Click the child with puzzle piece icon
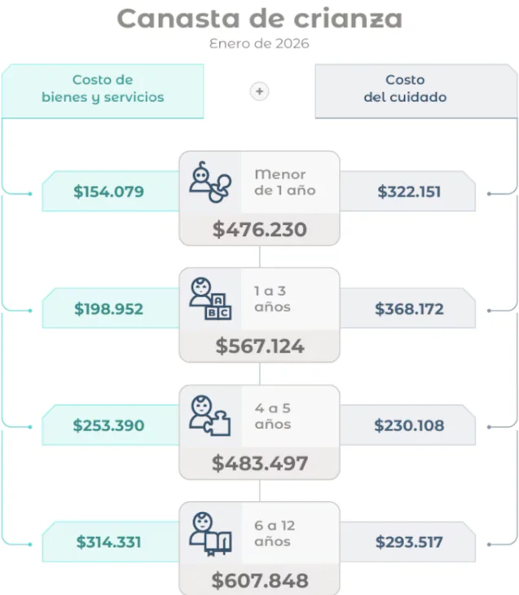 click(210, 416)
